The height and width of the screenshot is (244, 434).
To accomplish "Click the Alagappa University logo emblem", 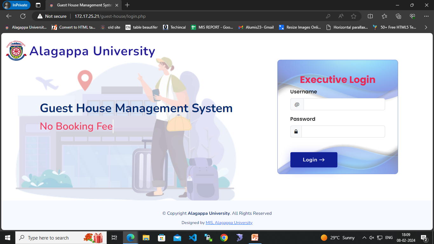I will 16,51.
